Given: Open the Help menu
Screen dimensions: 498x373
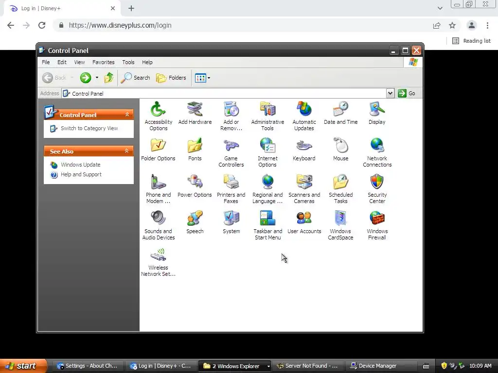Looking at the screenshot, I should pos(147,62).
